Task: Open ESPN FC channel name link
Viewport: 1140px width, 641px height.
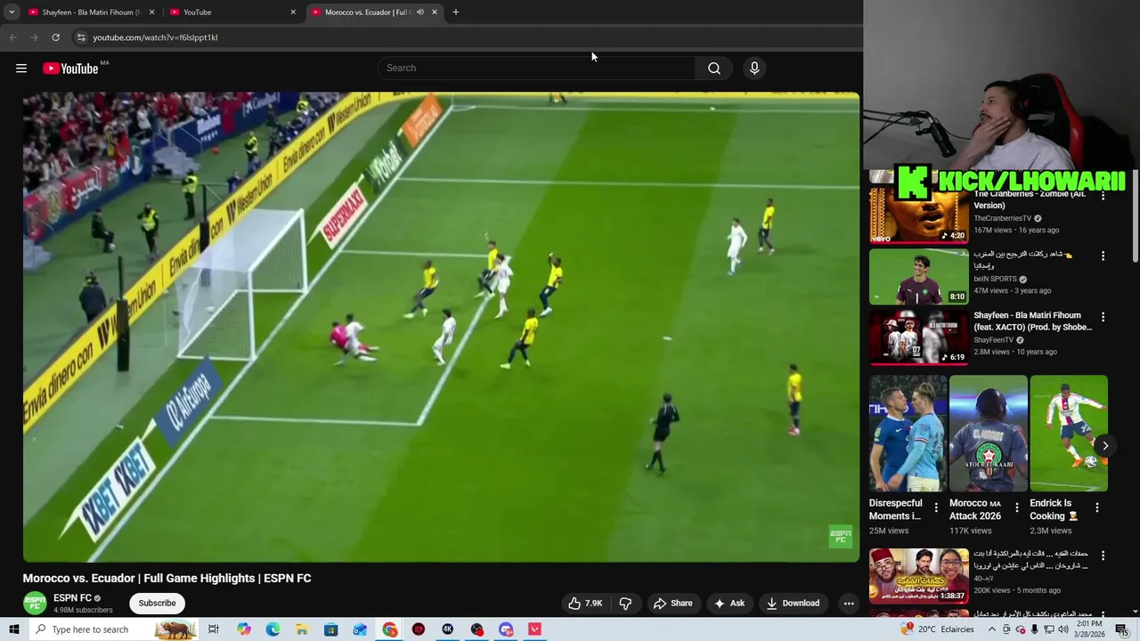Action: [72, 598]
